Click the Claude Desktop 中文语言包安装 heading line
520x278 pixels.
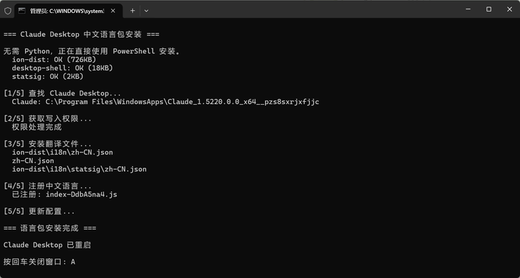[81, 34]
